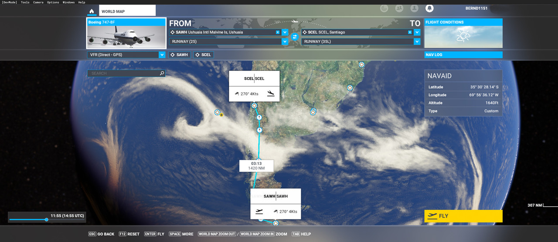Click the NAVAID panel heading
Image resolution: width=558 pixels, height=242 pixels.
[439, 76]
